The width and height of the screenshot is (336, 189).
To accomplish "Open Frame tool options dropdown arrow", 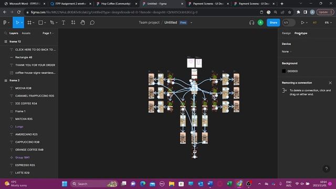I will pyautogui.click(x=34, y=23).
